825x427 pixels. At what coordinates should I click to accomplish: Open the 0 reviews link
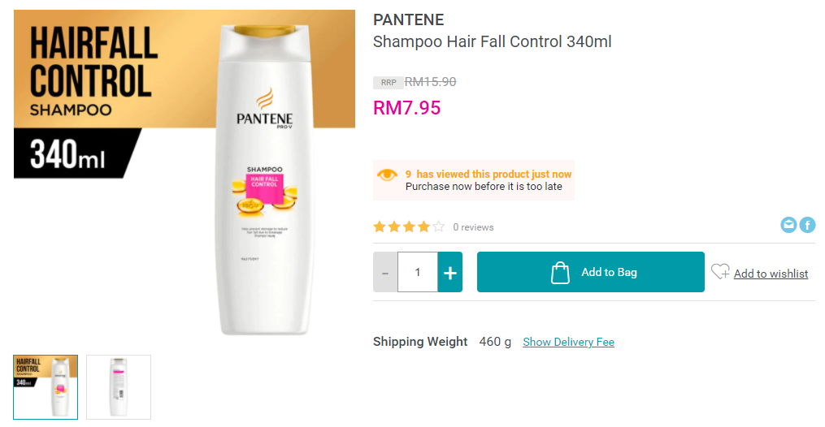pyautogui.click(x=473, y=227)
